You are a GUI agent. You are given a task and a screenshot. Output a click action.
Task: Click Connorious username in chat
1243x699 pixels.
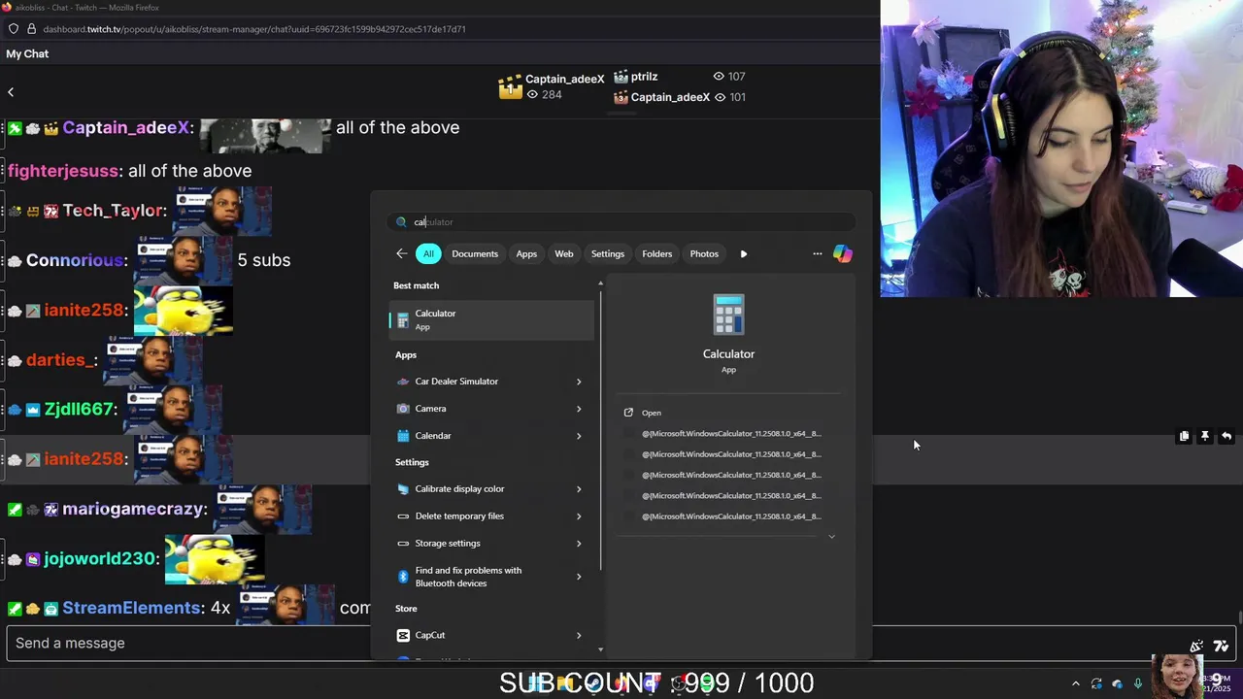coord(75,260)
